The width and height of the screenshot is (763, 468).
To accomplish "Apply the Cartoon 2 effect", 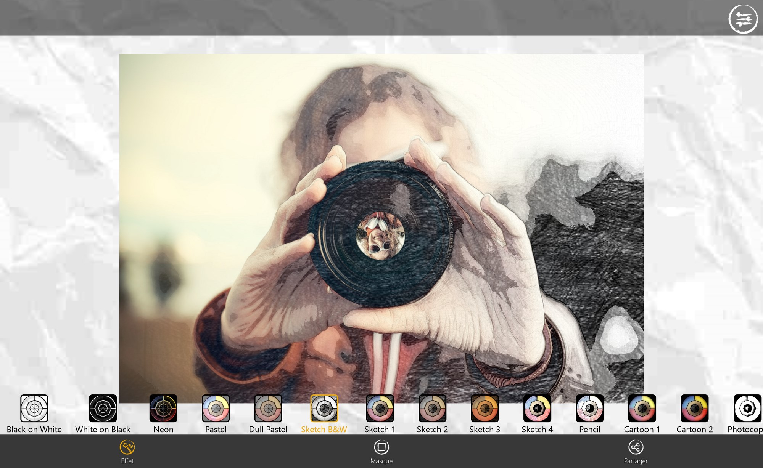I will (694, 408).
